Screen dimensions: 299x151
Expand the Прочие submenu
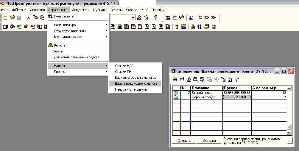point(78,72)
